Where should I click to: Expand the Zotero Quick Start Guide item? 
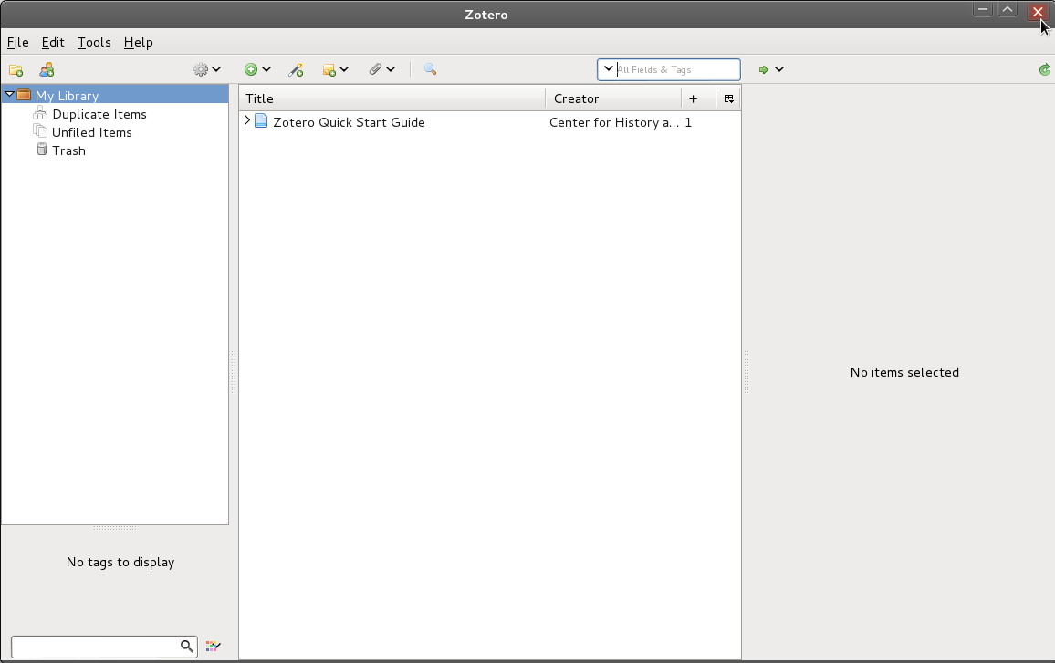pos(245,121)
